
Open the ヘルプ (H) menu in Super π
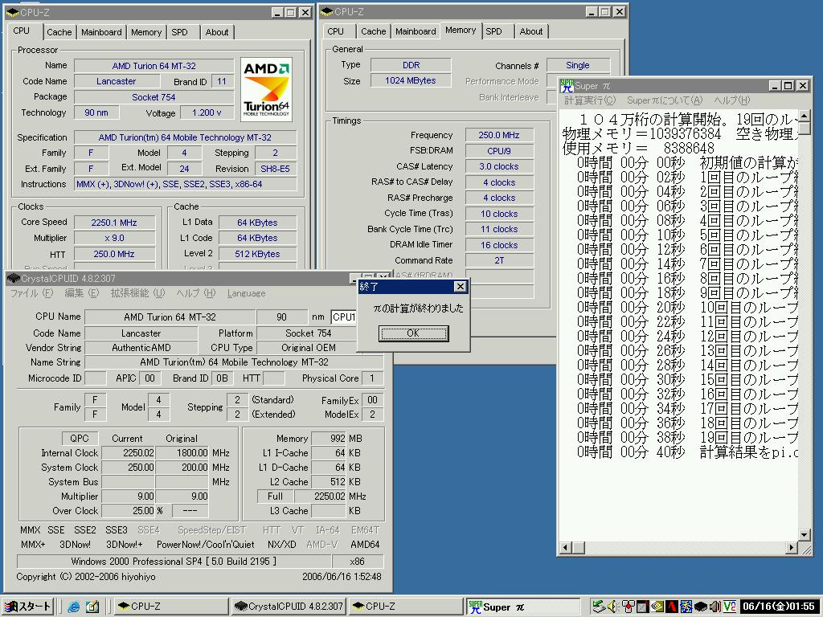(731, 100)
